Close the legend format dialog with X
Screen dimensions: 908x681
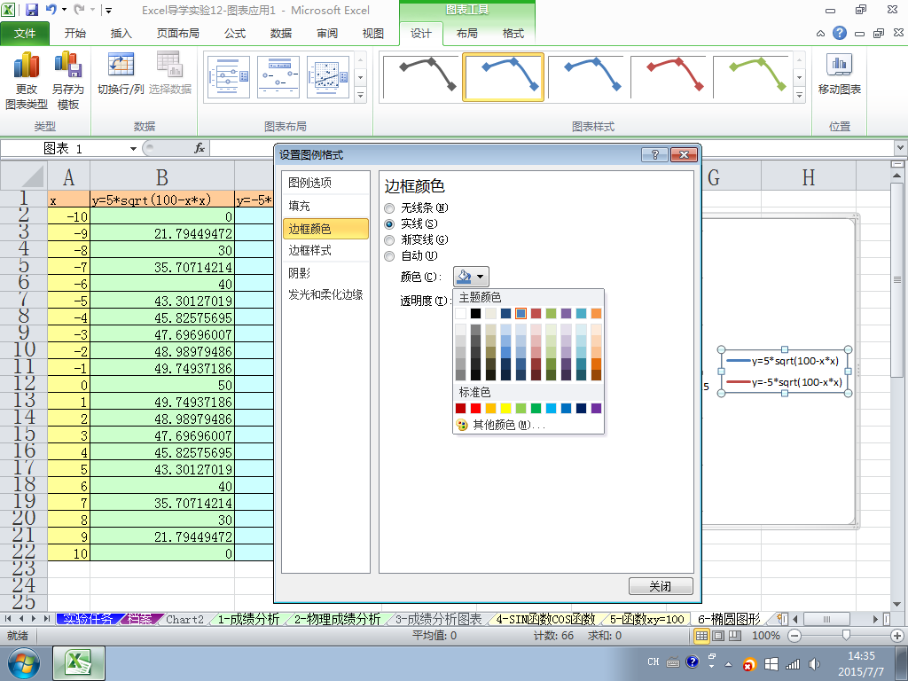pyautogui.click(x=684, y=154)
